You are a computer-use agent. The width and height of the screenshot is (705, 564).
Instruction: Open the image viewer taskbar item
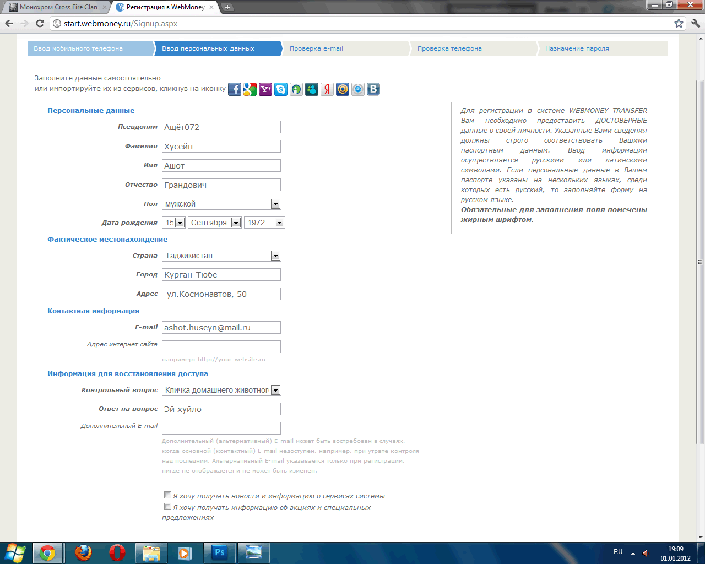pyautogui.click(x=254, y=553)
